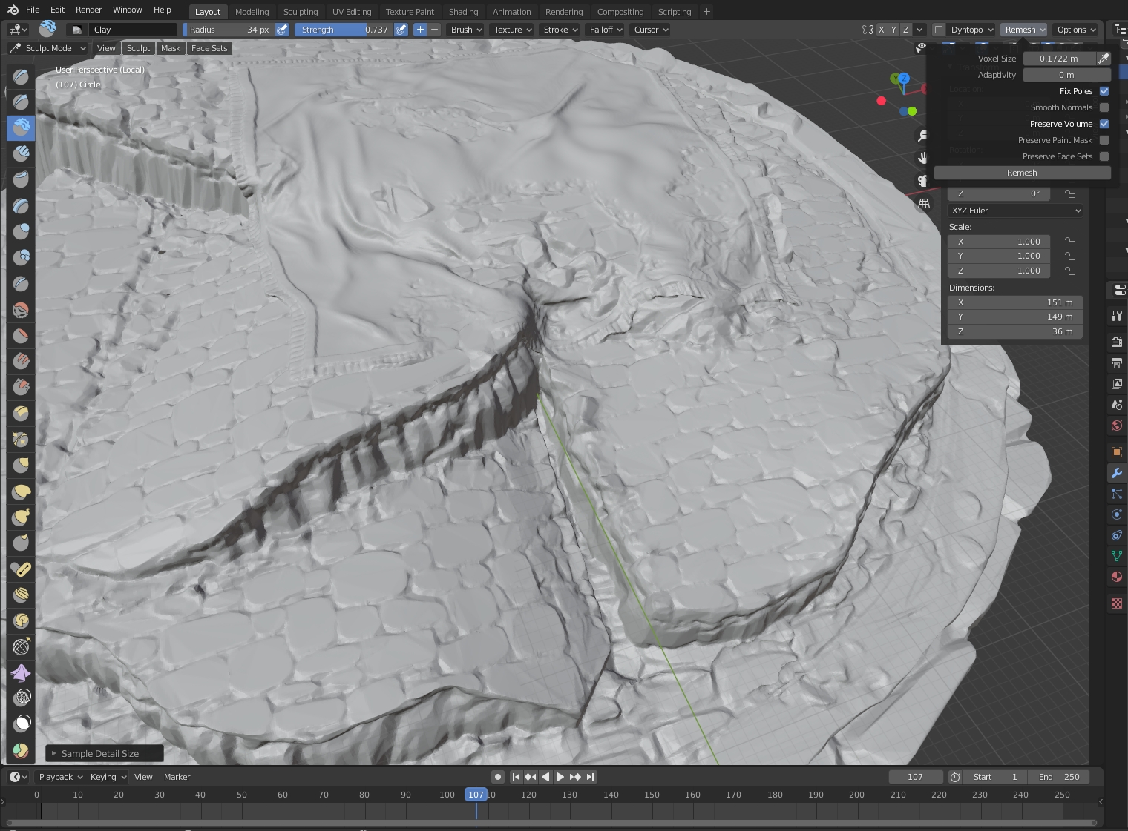Click the voxel size eyedropper sampler
The width and height of the screenshot is (1128, 831).
pyautogui.click(x=1104, y=59)
